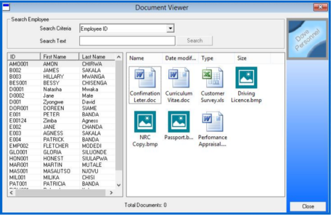The height and width of the screenshot is (215, 331).
Task: Select employee row MIL001 MILIKA CHISI
Action: pyautogui.click(x=62, y=178)
